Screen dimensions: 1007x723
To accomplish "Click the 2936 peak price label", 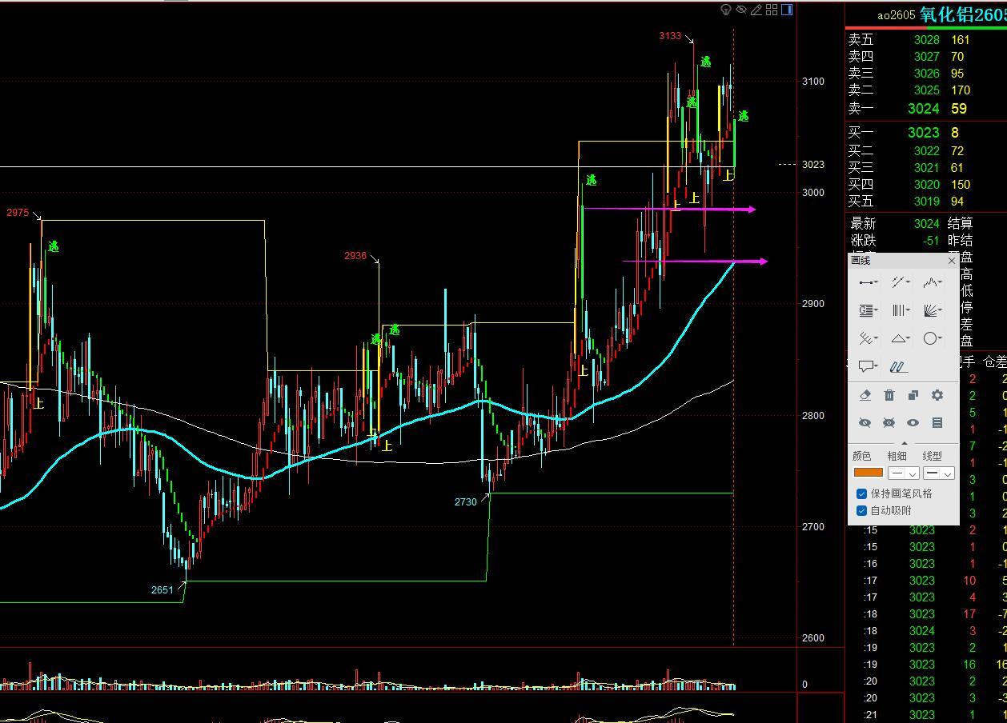I will 355,256.
